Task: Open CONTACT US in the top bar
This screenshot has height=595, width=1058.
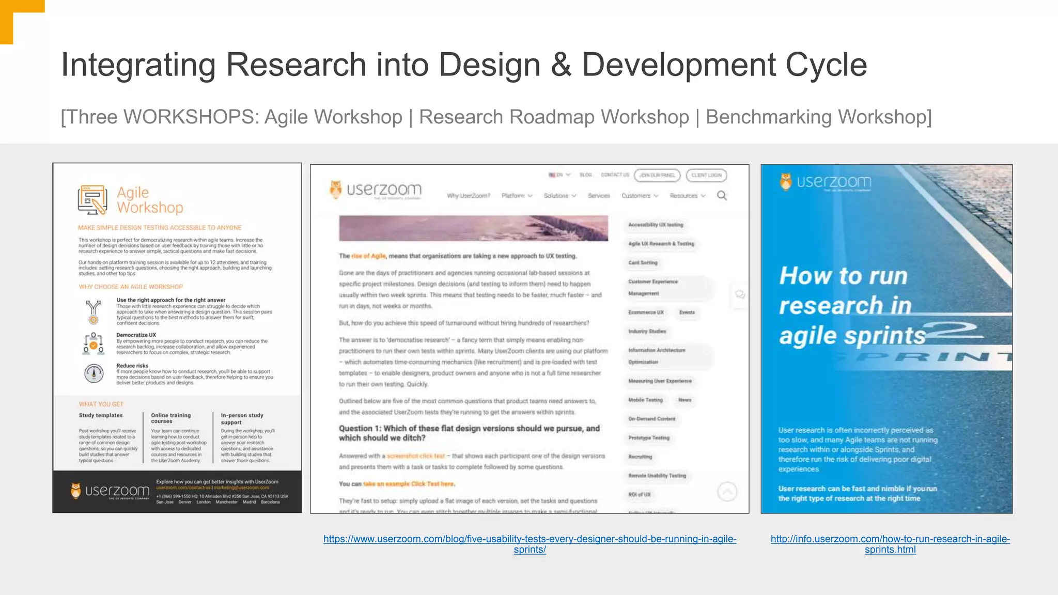Action: tap(615, 175)
